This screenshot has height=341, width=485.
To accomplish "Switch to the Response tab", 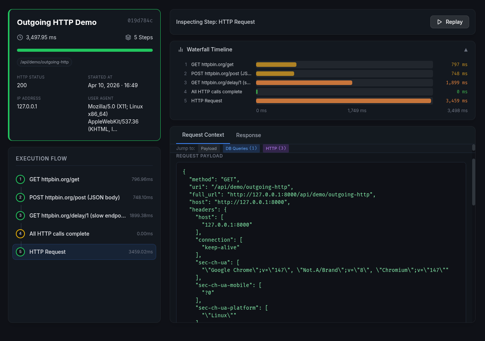I will click(x=249, y=135).
